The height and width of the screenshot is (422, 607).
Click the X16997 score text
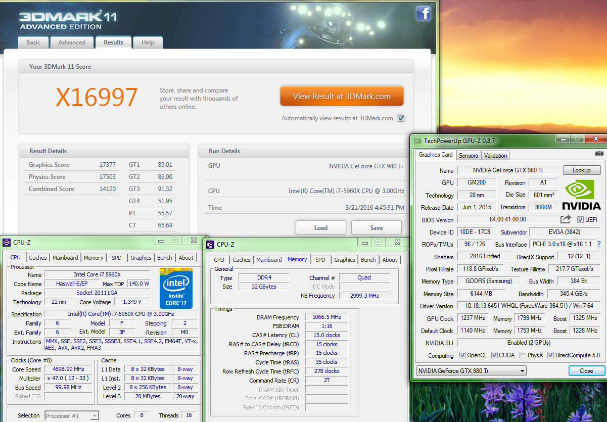pyautogui.click(x=97, y=97)
